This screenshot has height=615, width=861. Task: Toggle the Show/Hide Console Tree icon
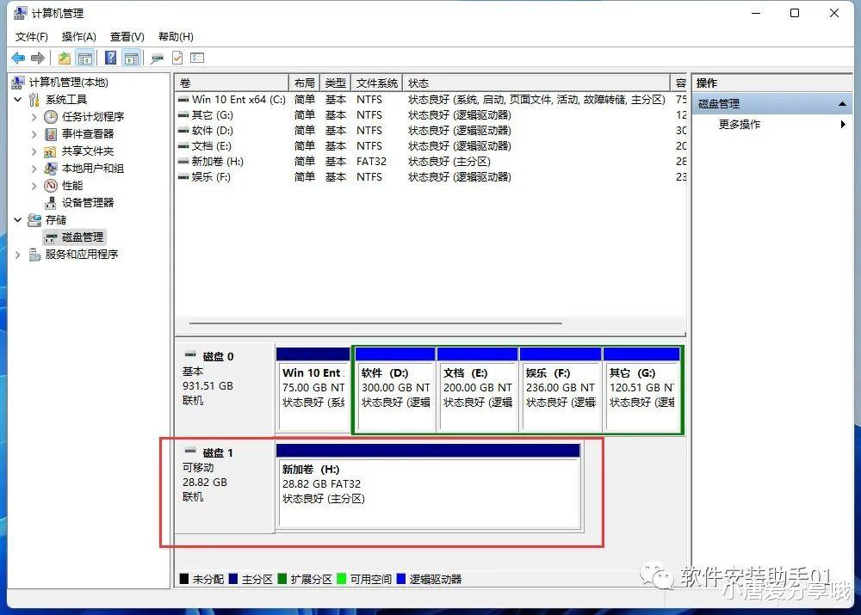[85, 58]
